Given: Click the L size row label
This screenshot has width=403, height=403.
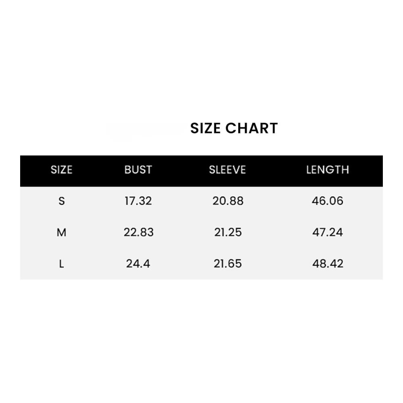Looking at the screenshot, I should (61, 264).
